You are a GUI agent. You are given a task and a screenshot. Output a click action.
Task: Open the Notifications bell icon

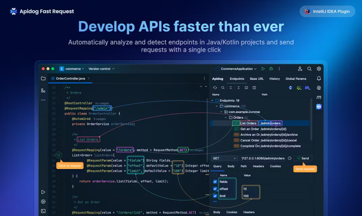tap(319, 79)
